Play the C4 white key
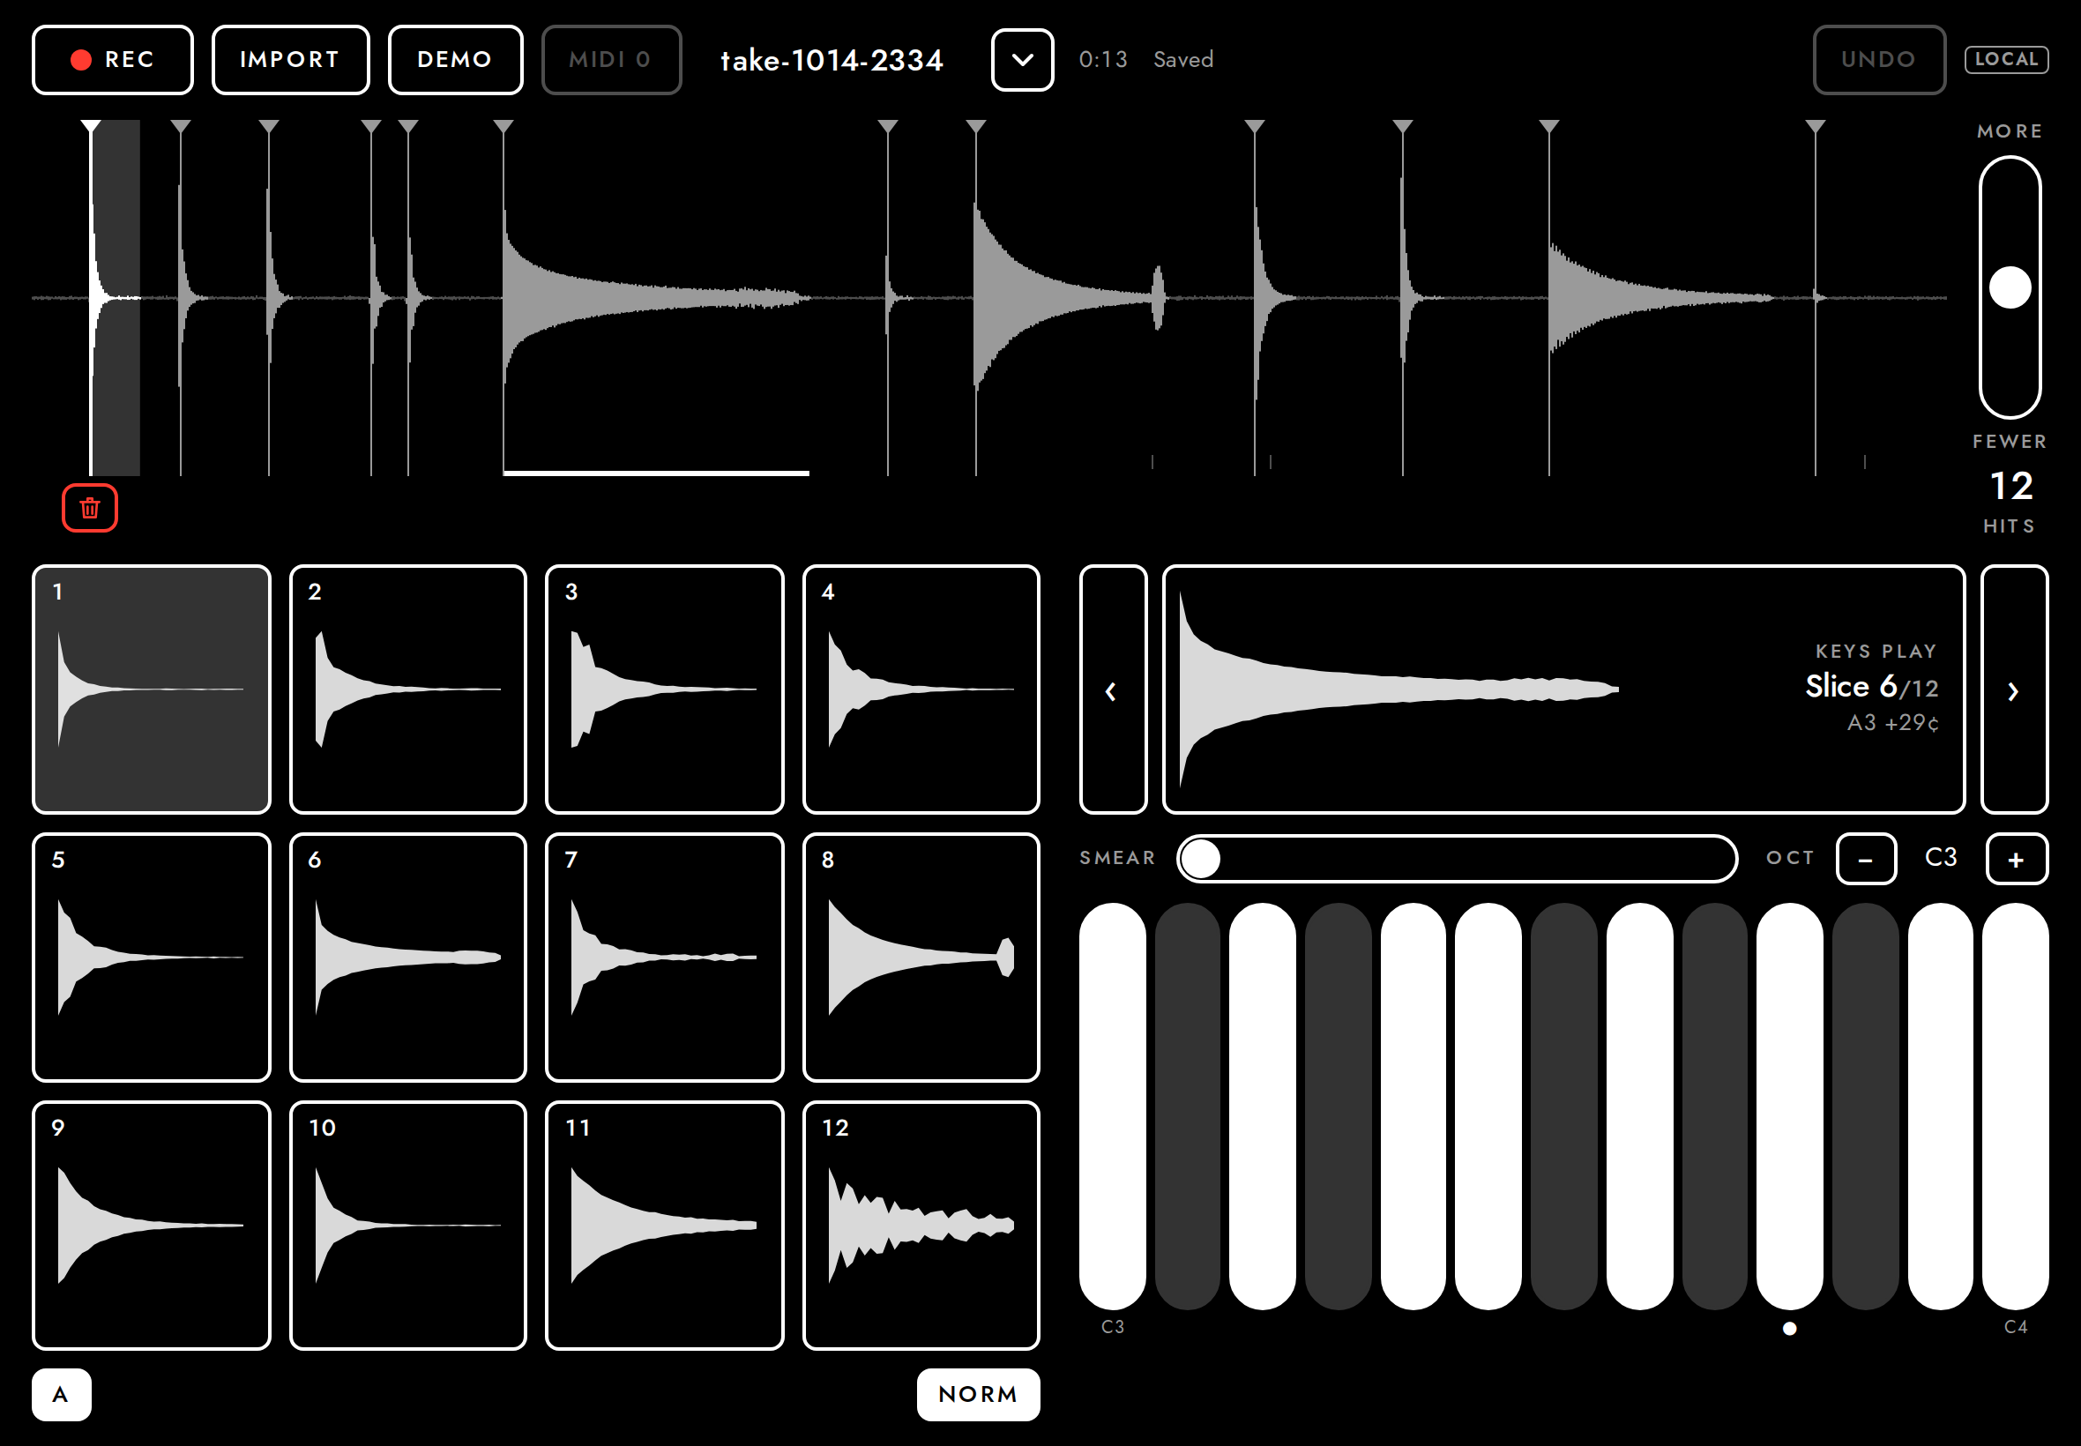Image resolution: width=2081 pixels, height=1446 pixels. [x=2015, y=1107]
